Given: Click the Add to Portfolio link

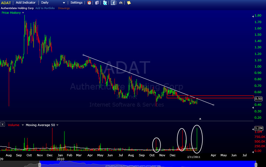Looking at the screenshot, I should pos(45,8).
